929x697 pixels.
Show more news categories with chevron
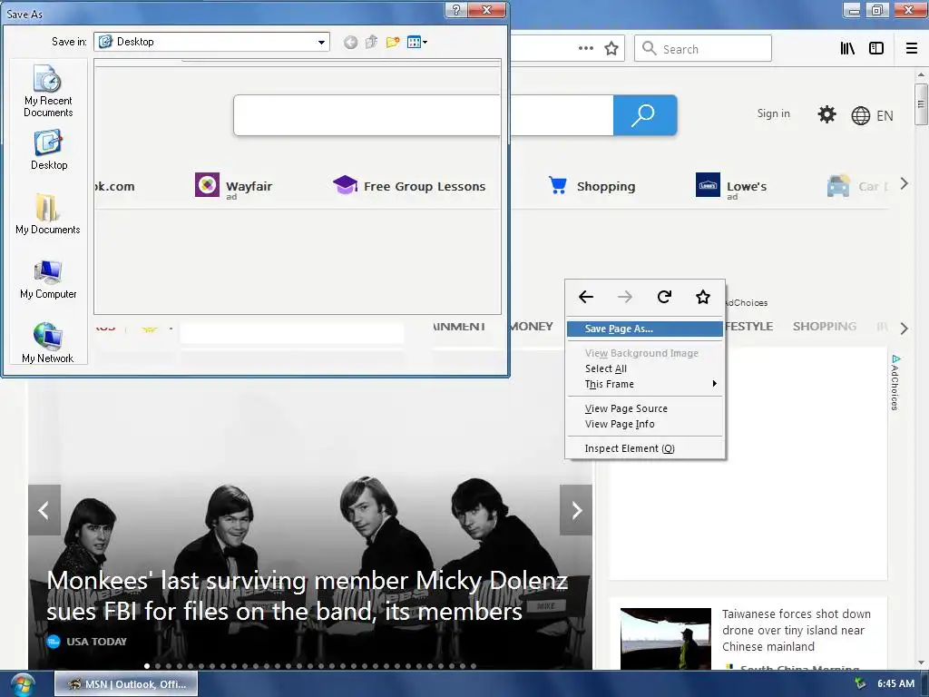tap(904, 329)
